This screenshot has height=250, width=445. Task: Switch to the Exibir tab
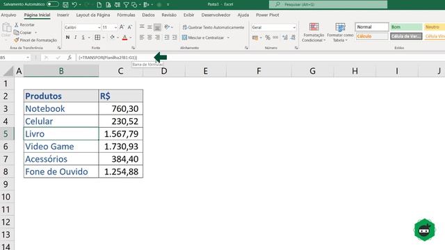(x=188, y=15)
